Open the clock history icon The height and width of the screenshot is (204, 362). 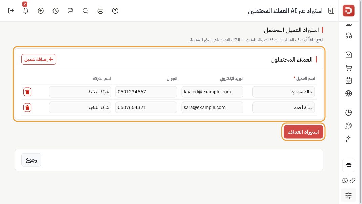coord(56,10)
